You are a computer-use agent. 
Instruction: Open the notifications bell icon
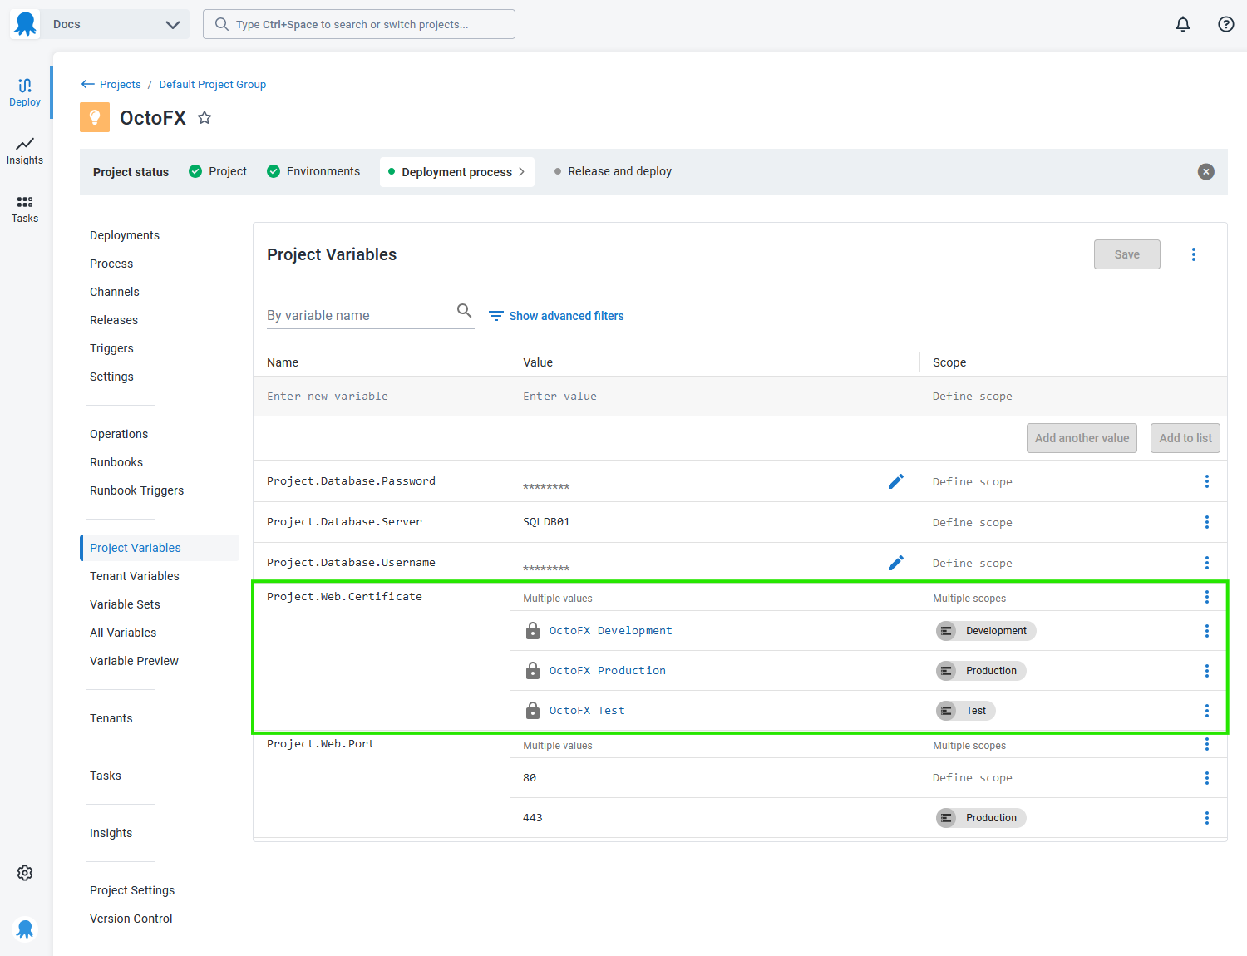pyautogui.click(x=1183, y=24)
